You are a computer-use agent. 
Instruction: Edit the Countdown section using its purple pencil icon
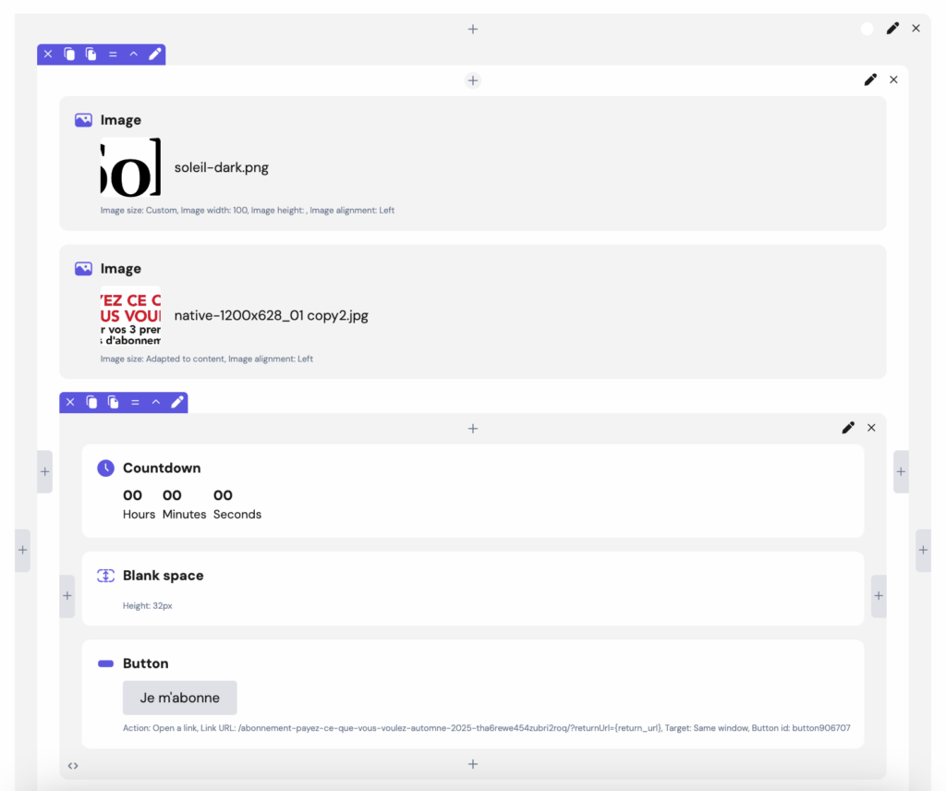177,402
